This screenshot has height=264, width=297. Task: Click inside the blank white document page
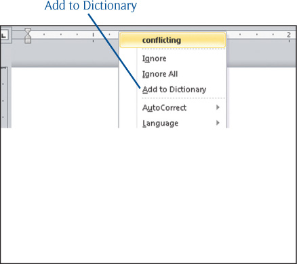64,97
